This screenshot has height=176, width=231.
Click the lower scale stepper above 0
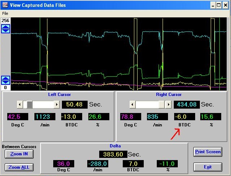point(5,80)
